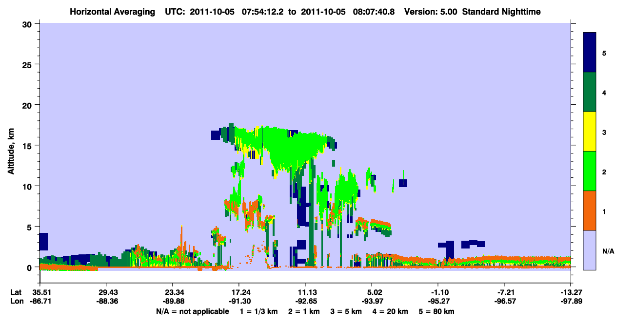Click the color bar label '2'
The width and height of the screenshot is (634, 325).
604,172
